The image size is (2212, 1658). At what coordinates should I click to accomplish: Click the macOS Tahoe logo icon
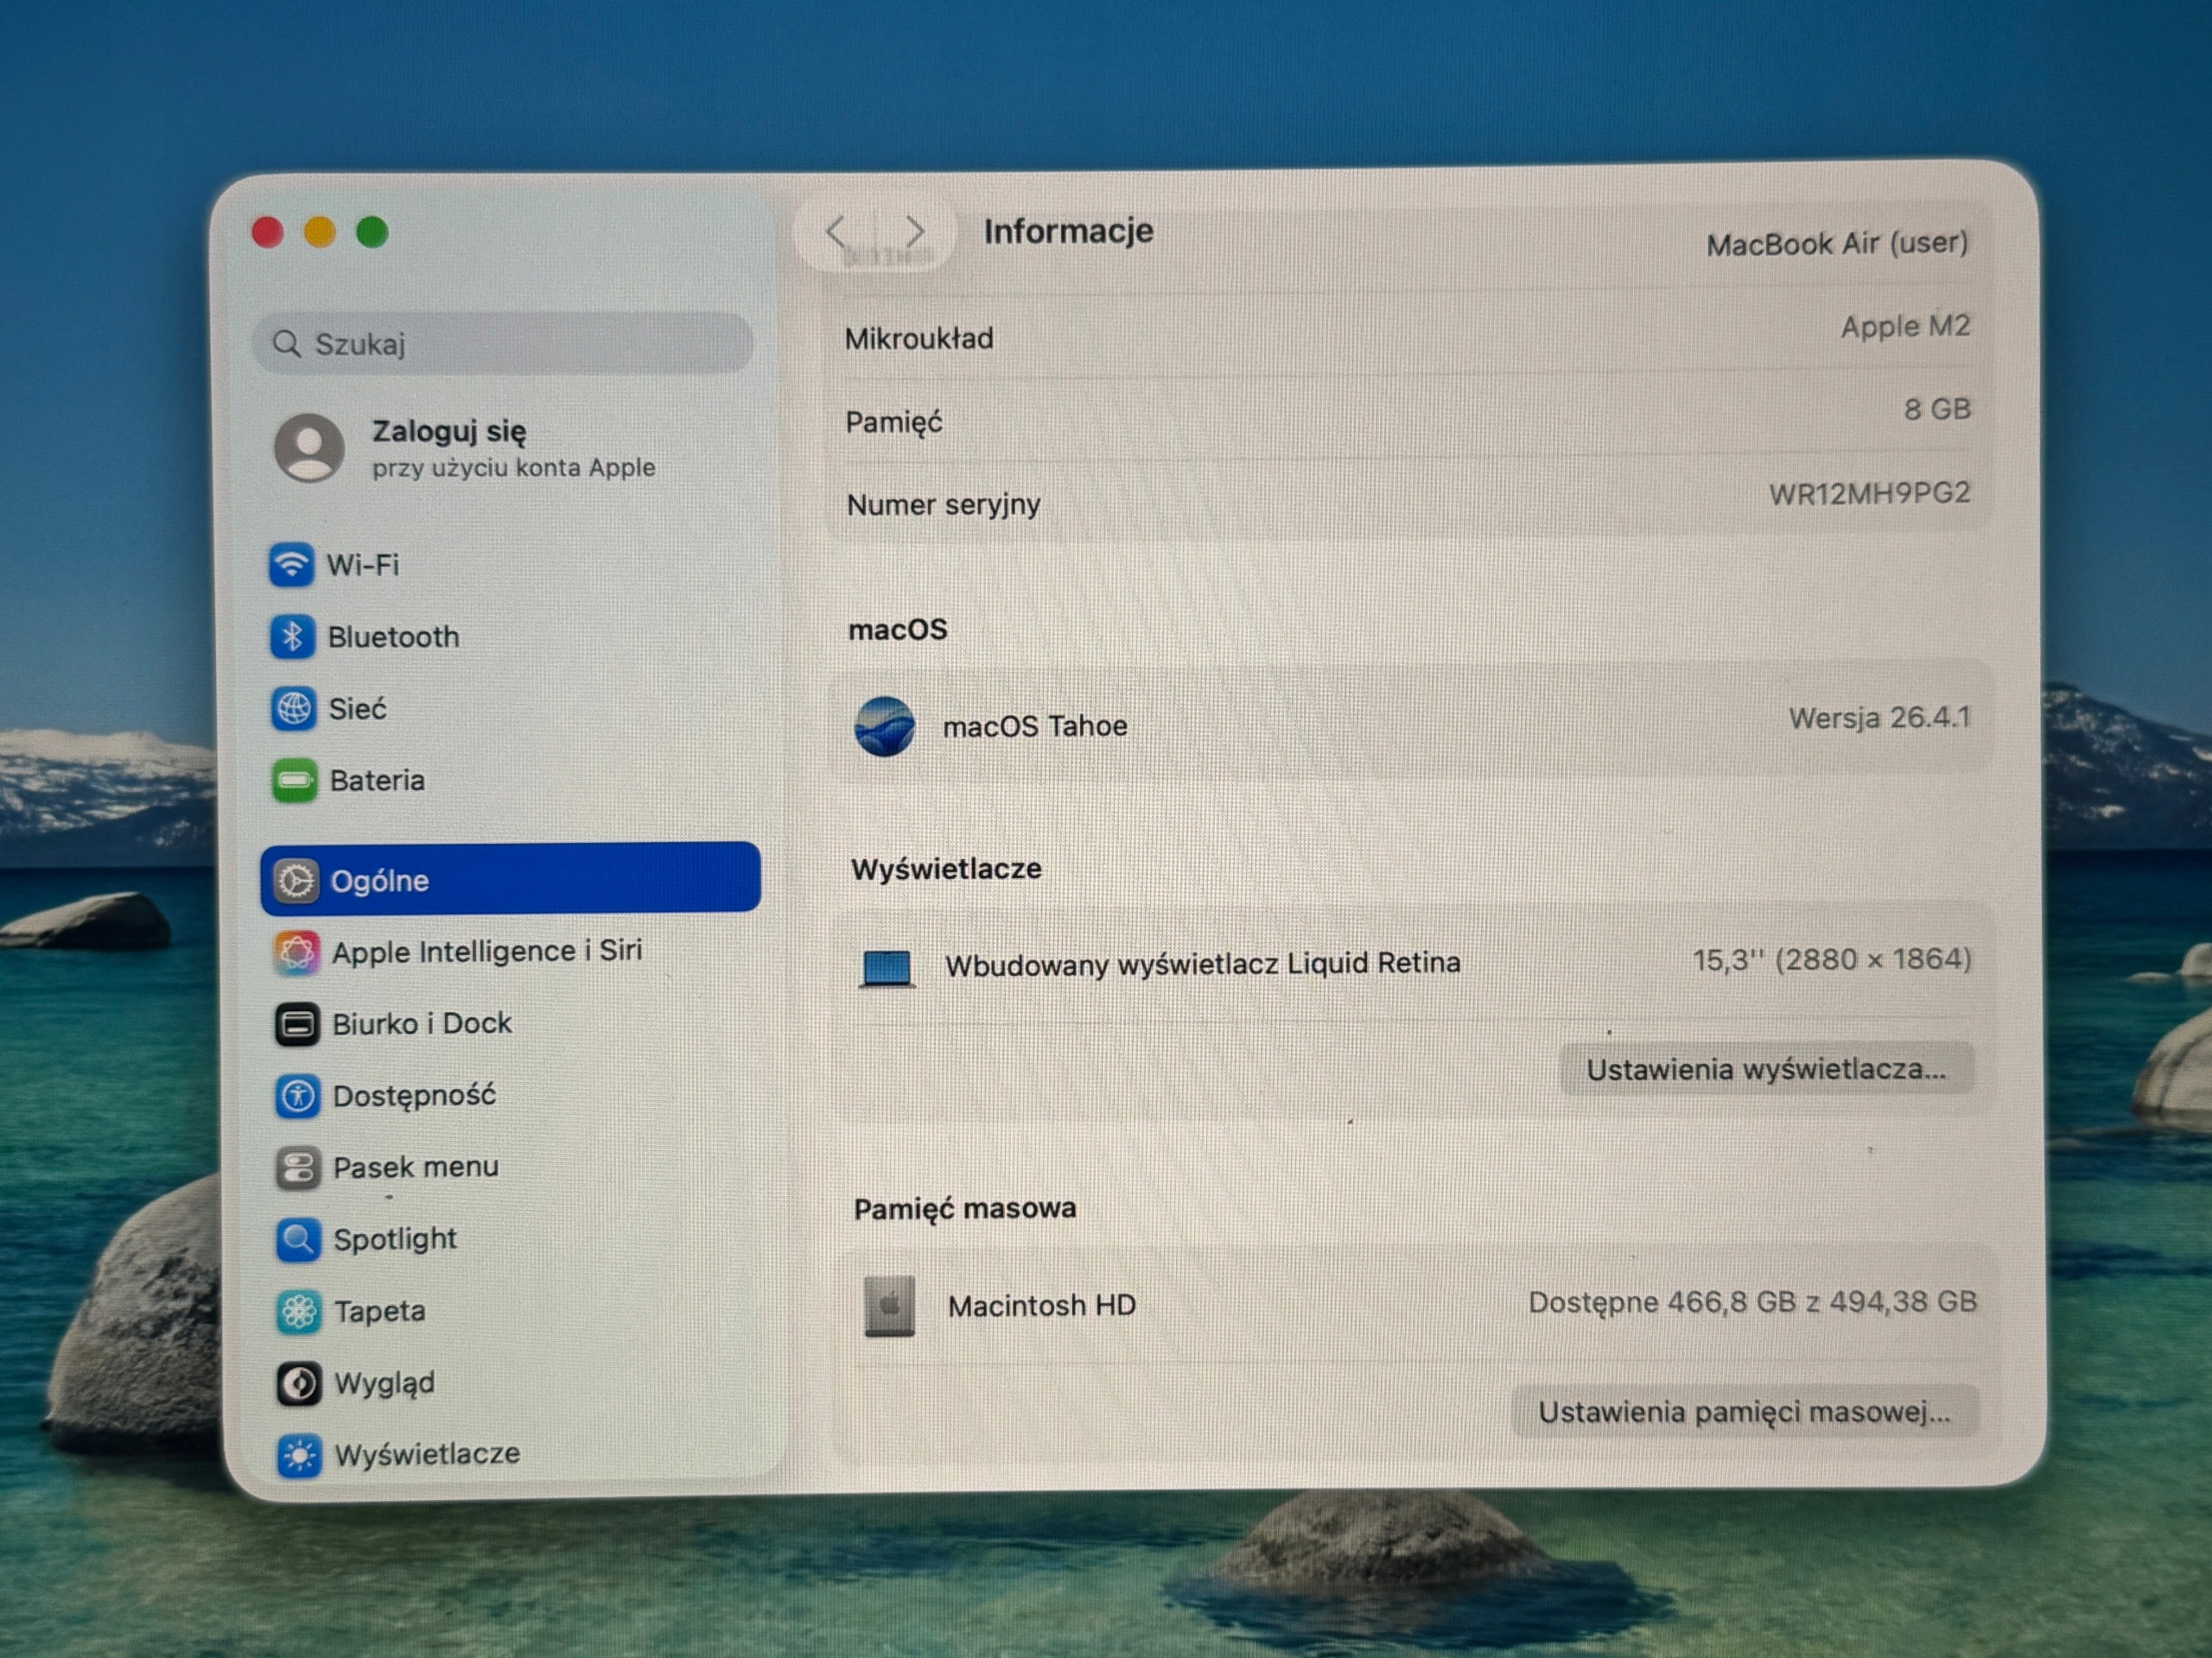coord(885,726)
